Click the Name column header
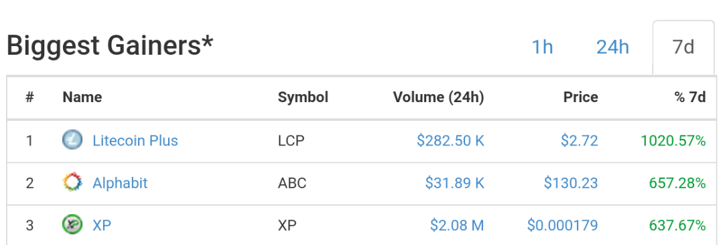 coord(82,97)
